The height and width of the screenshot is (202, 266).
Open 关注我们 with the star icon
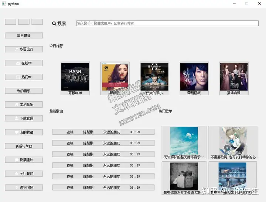click(24, 174)
